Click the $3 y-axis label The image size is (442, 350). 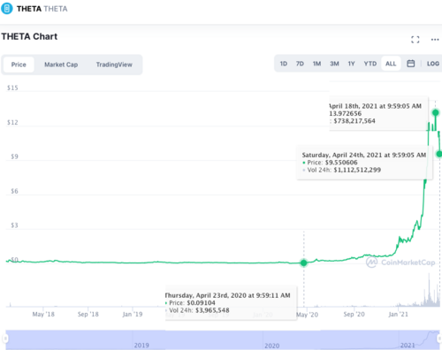click(14, 225)
